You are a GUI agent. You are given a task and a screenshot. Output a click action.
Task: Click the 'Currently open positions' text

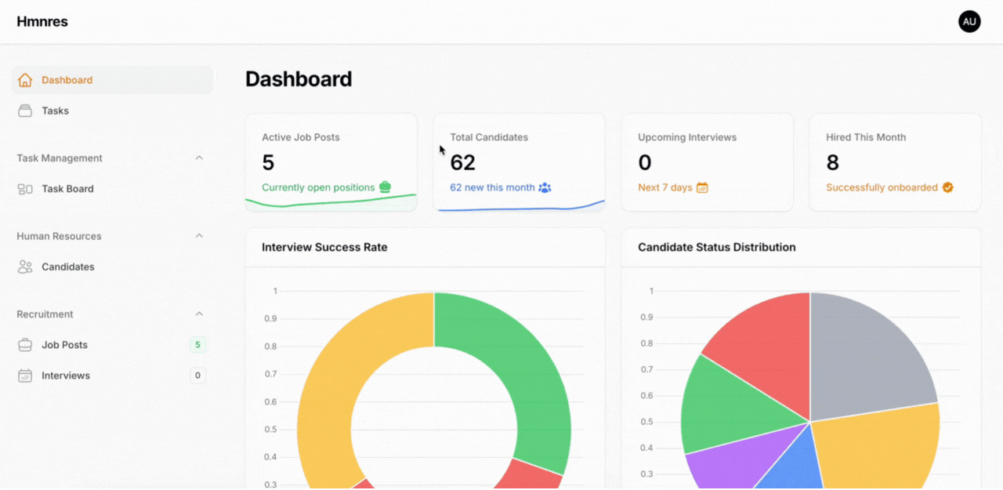(318, 187)
